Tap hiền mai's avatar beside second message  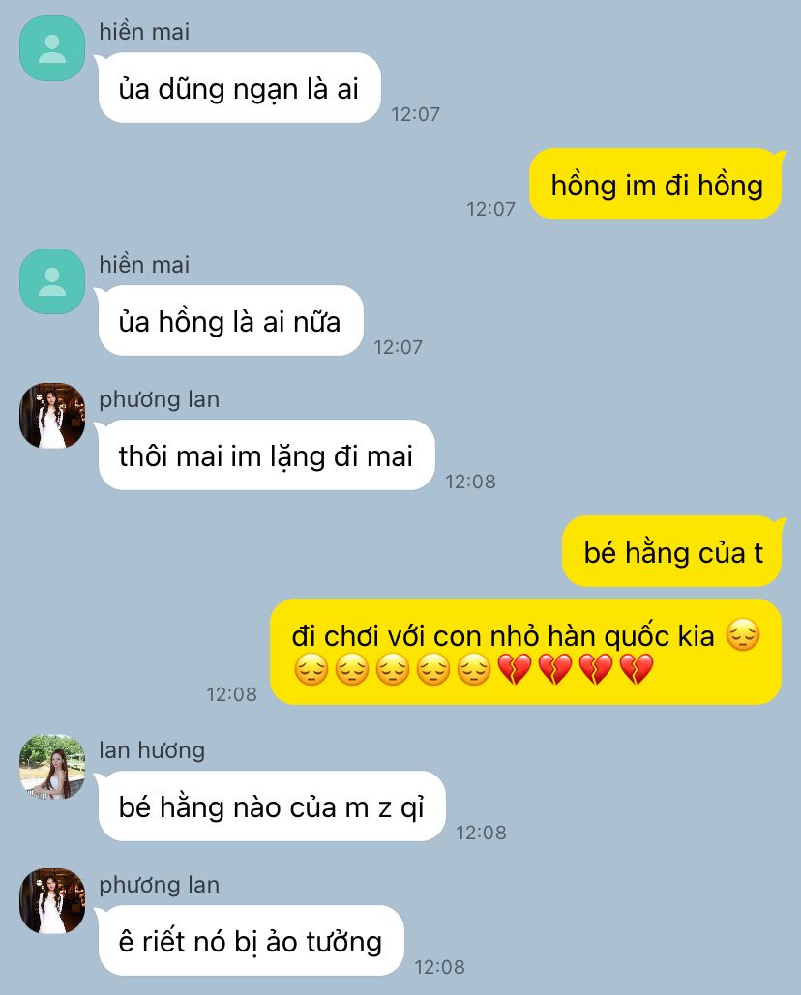coord(52,281)
